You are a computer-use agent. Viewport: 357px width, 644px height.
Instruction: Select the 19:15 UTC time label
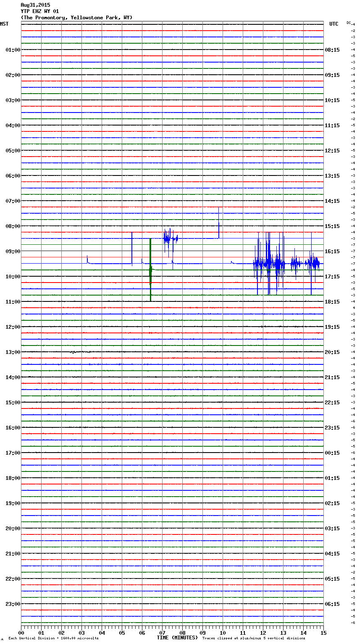point(332,327)
